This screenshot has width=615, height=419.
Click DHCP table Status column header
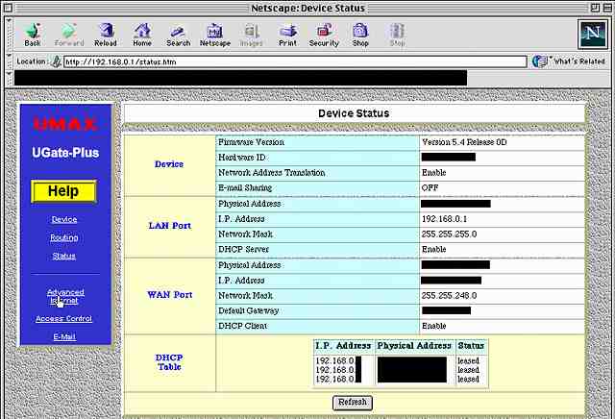pyautogui.click(x=471, y=346)
